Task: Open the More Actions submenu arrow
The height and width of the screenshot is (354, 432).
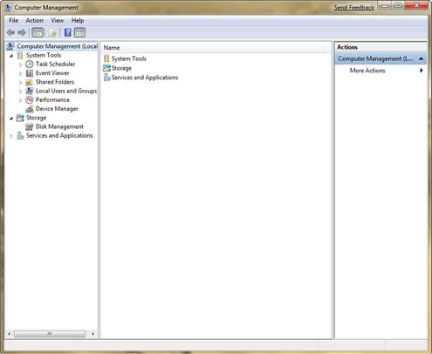Action: point(421,71)
